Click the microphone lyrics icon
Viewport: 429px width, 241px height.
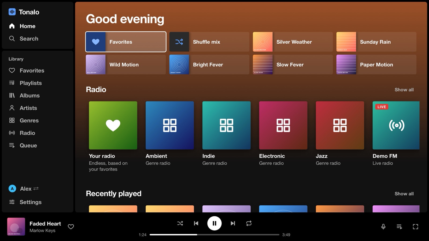[383, 227]
